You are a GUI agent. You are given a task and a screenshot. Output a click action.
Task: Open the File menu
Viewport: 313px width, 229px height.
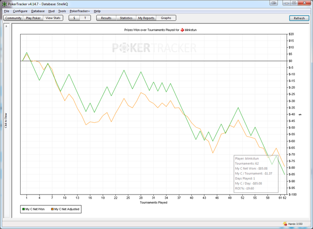pos(7,11)
